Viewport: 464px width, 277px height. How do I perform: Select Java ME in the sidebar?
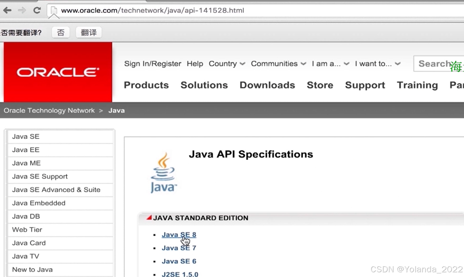click(60, 163)
